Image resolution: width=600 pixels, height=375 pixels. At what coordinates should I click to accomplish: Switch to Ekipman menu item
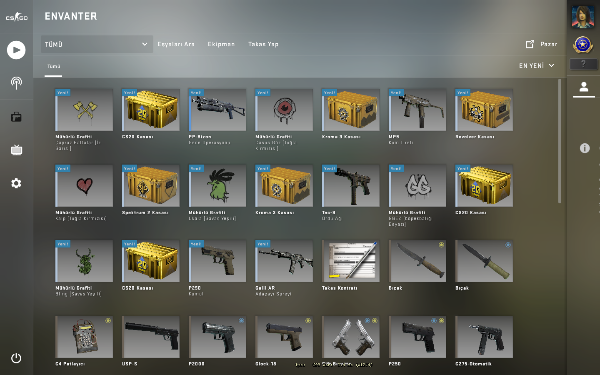click(221, 44)
